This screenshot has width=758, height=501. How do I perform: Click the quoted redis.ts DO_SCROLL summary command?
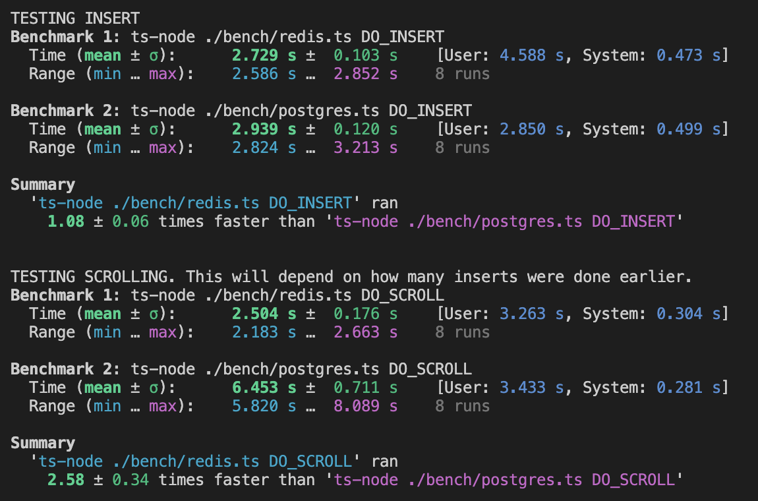[x=195, y=461]
